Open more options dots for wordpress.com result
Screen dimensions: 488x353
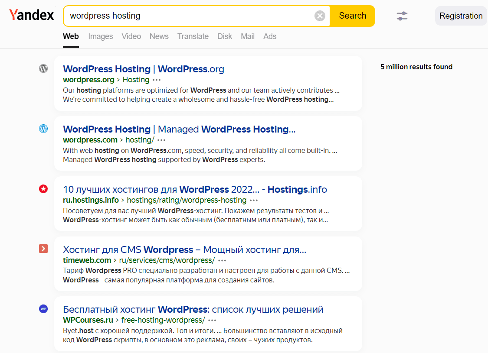[161, 140]
